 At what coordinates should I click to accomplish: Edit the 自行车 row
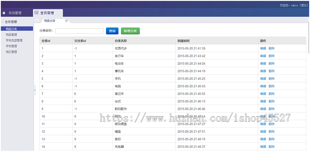point(263,56)
